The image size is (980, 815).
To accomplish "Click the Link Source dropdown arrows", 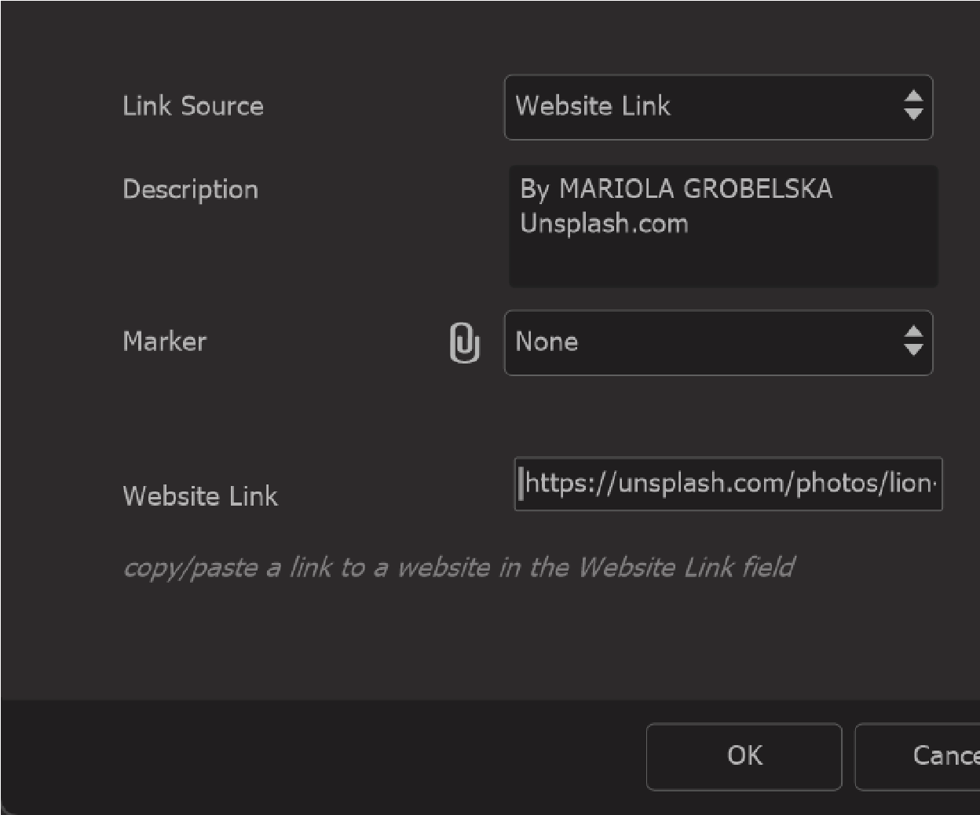I will coord(912,105).
